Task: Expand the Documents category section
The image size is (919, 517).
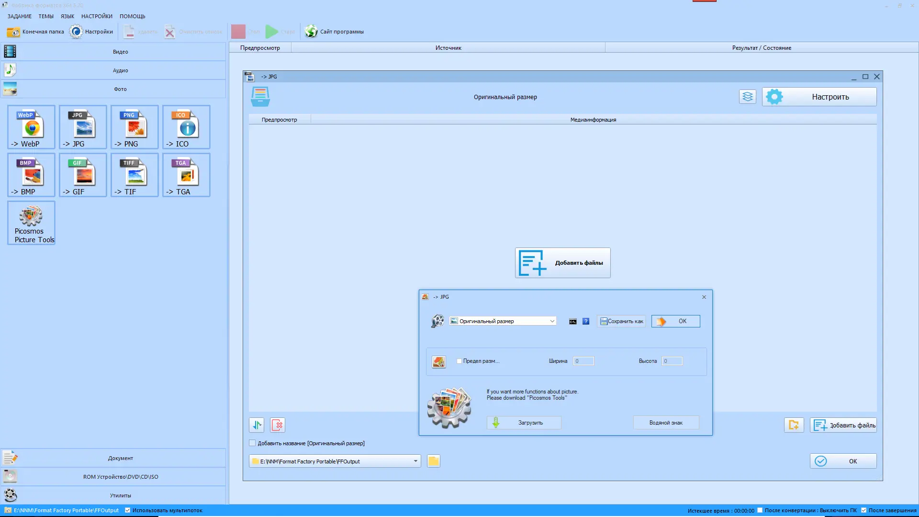Action: (x=120, y=458)
